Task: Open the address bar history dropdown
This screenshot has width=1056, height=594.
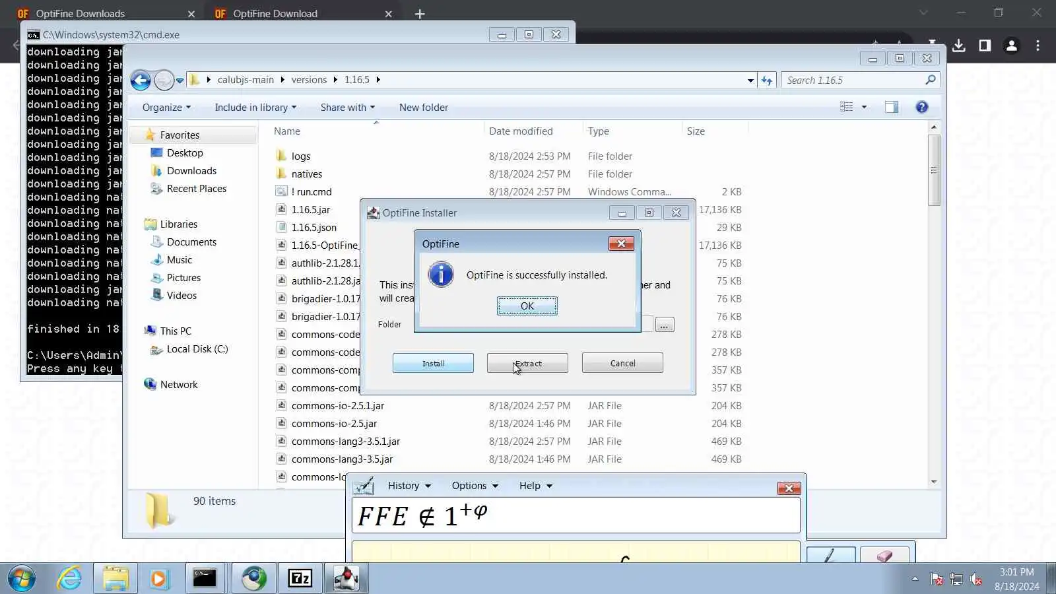Action: click(750, 81)
